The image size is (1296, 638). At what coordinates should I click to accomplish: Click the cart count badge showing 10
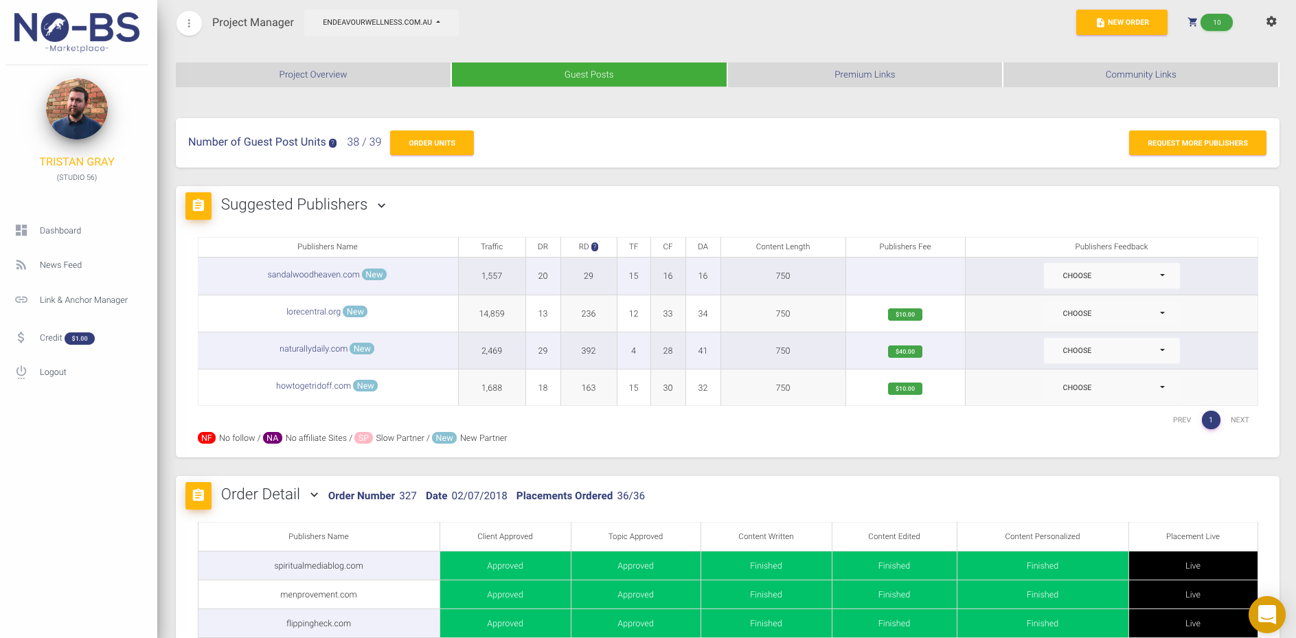tap(1216, 22)
